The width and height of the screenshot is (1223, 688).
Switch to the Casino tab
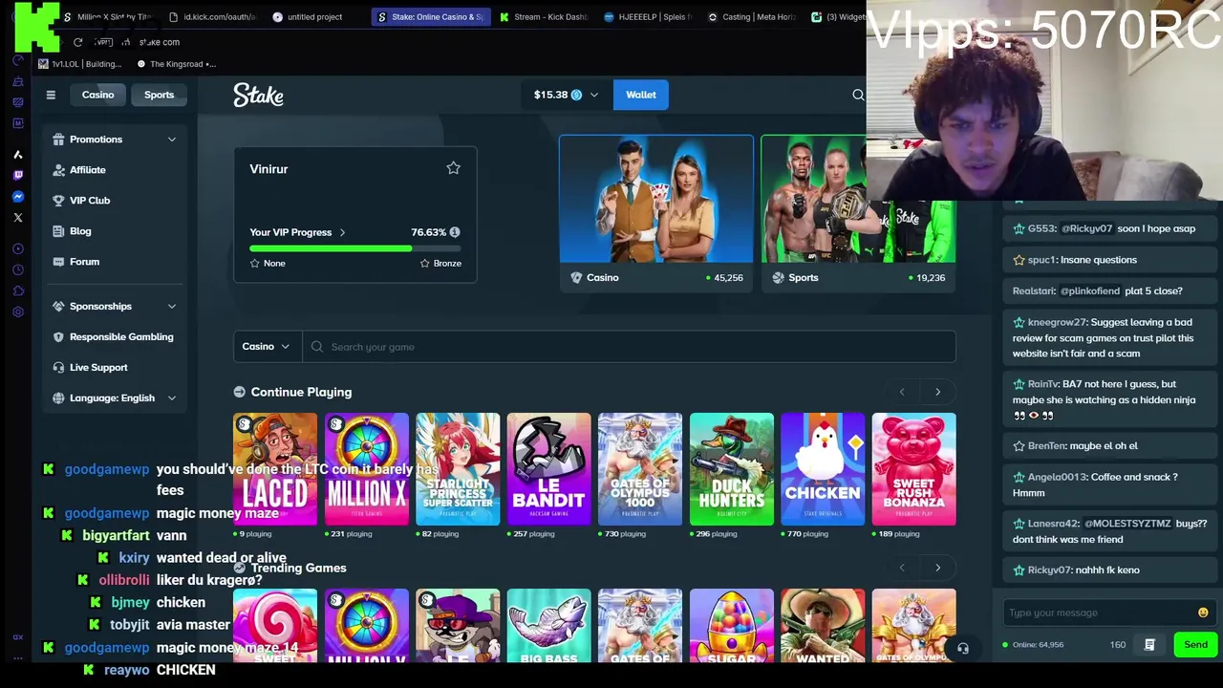[x=97, y=95]
